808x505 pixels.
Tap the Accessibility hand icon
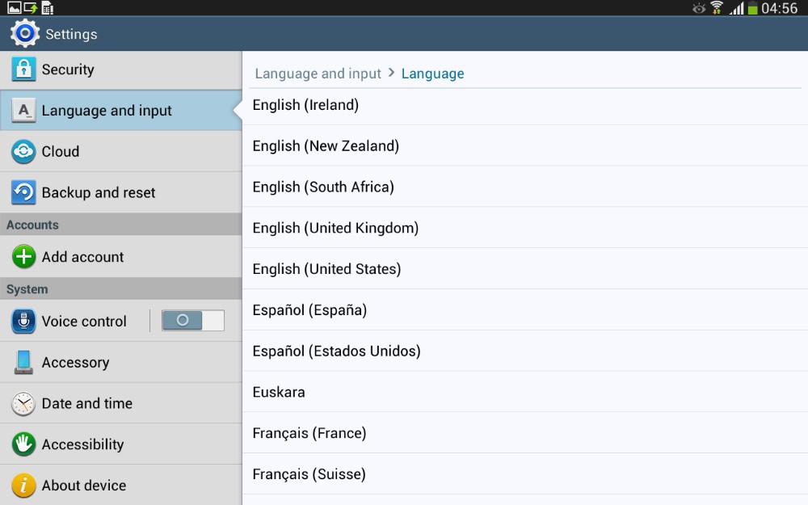pyautogui.click(x=23, y=444)
